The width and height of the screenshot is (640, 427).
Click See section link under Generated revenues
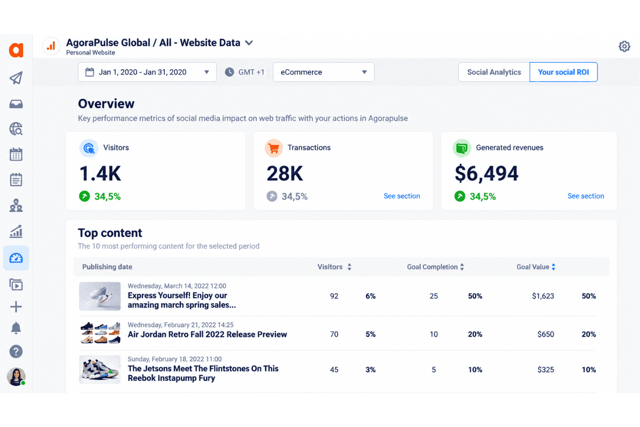point(586,196)
